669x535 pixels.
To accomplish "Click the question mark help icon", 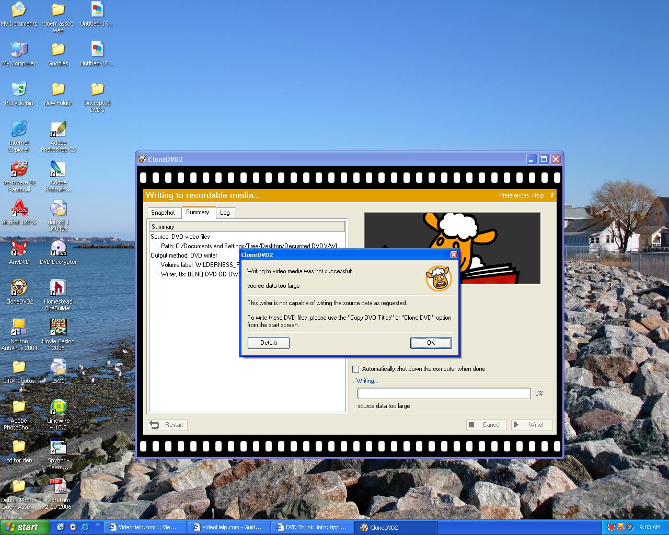I will pos(551,195).
